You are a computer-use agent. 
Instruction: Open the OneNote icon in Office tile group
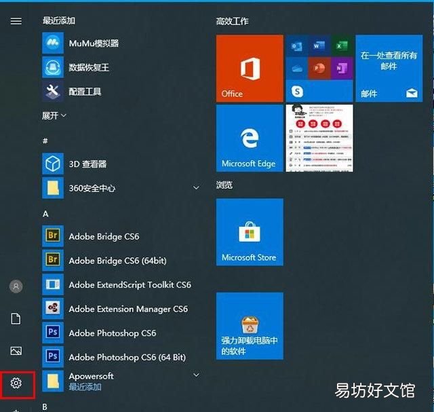342,69
